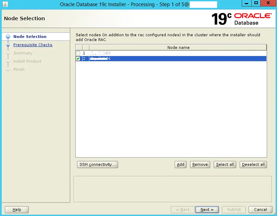Tick the checkbox for node row 1
277x216 pixels.
78,53
